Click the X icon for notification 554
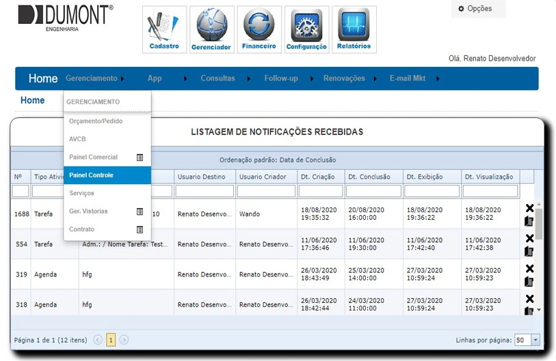Image resolution: width=556 pixels, height=361 pixels. (x=529, y=238)
